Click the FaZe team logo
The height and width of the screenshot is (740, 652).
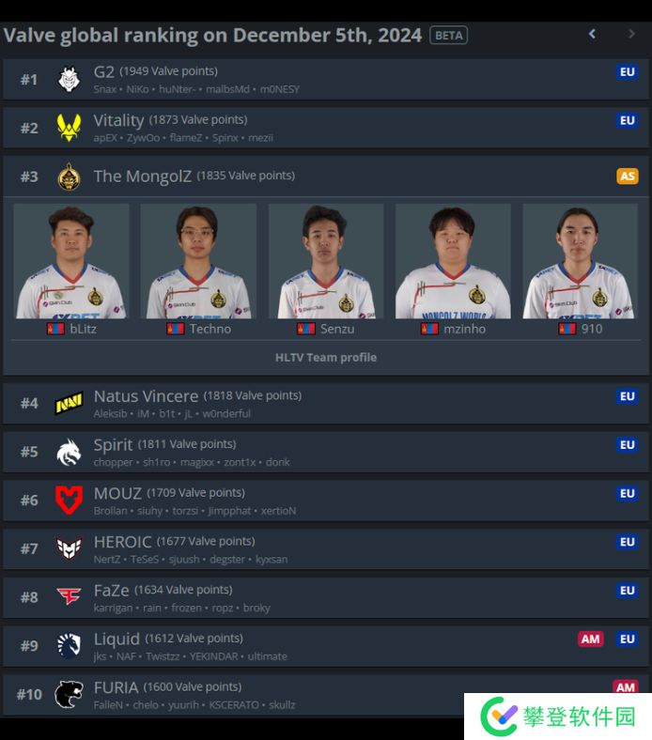point(69,596)
